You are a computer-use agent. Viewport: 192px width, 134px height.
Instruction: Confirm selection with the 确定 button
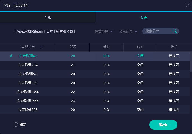click(x=163, y=125)
